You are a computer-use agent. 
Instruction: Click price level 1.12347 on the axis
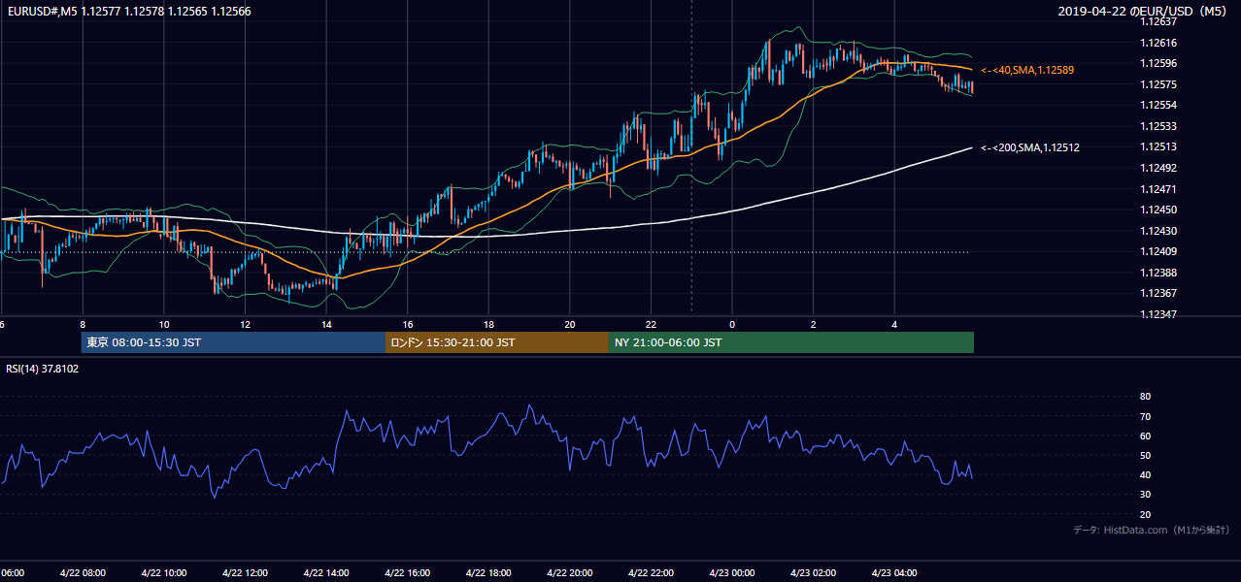point(1157,314)
